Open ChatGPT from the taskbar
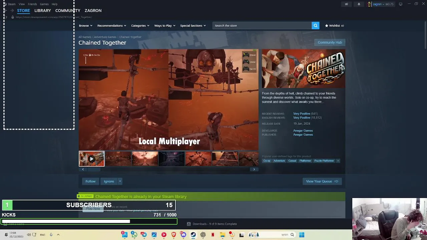 point(203,235)
